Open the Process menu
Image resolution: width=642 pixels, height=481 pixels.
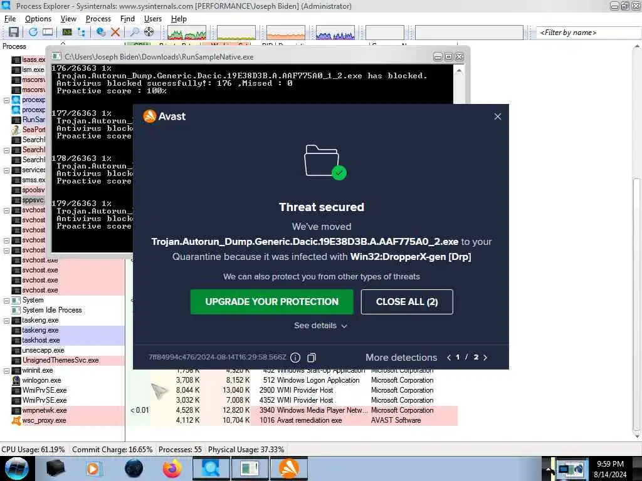pos(98,19)
